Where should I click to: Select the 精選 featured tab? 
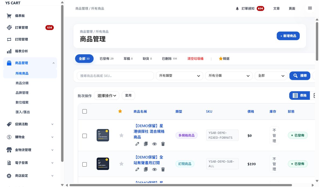224,59
